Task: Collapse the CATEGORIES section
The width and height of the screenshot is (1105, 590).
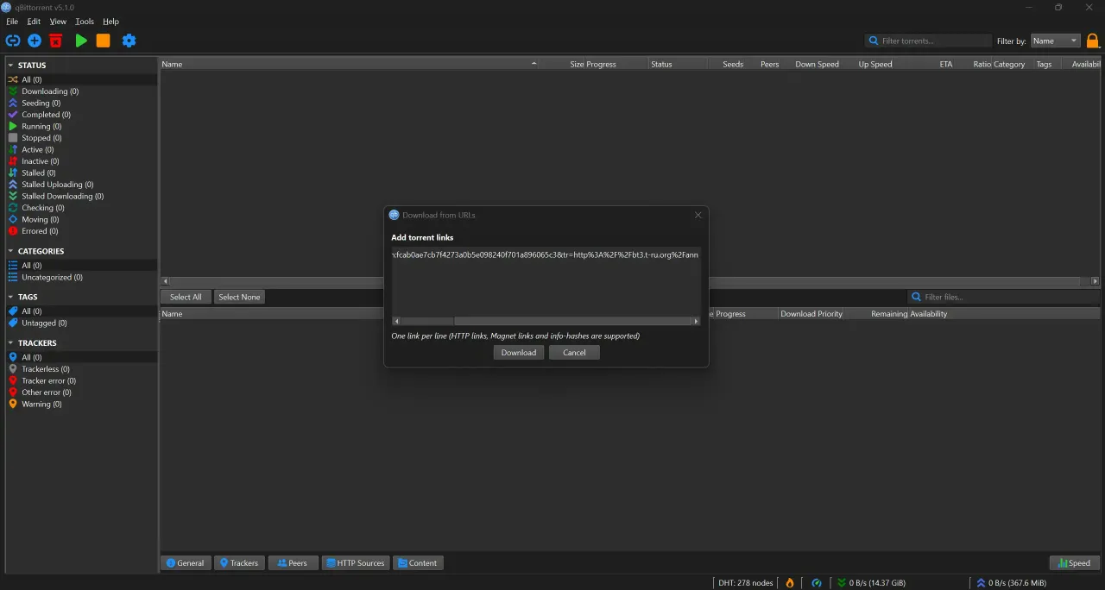Action: pyautogui.click(x=11, y=251)
